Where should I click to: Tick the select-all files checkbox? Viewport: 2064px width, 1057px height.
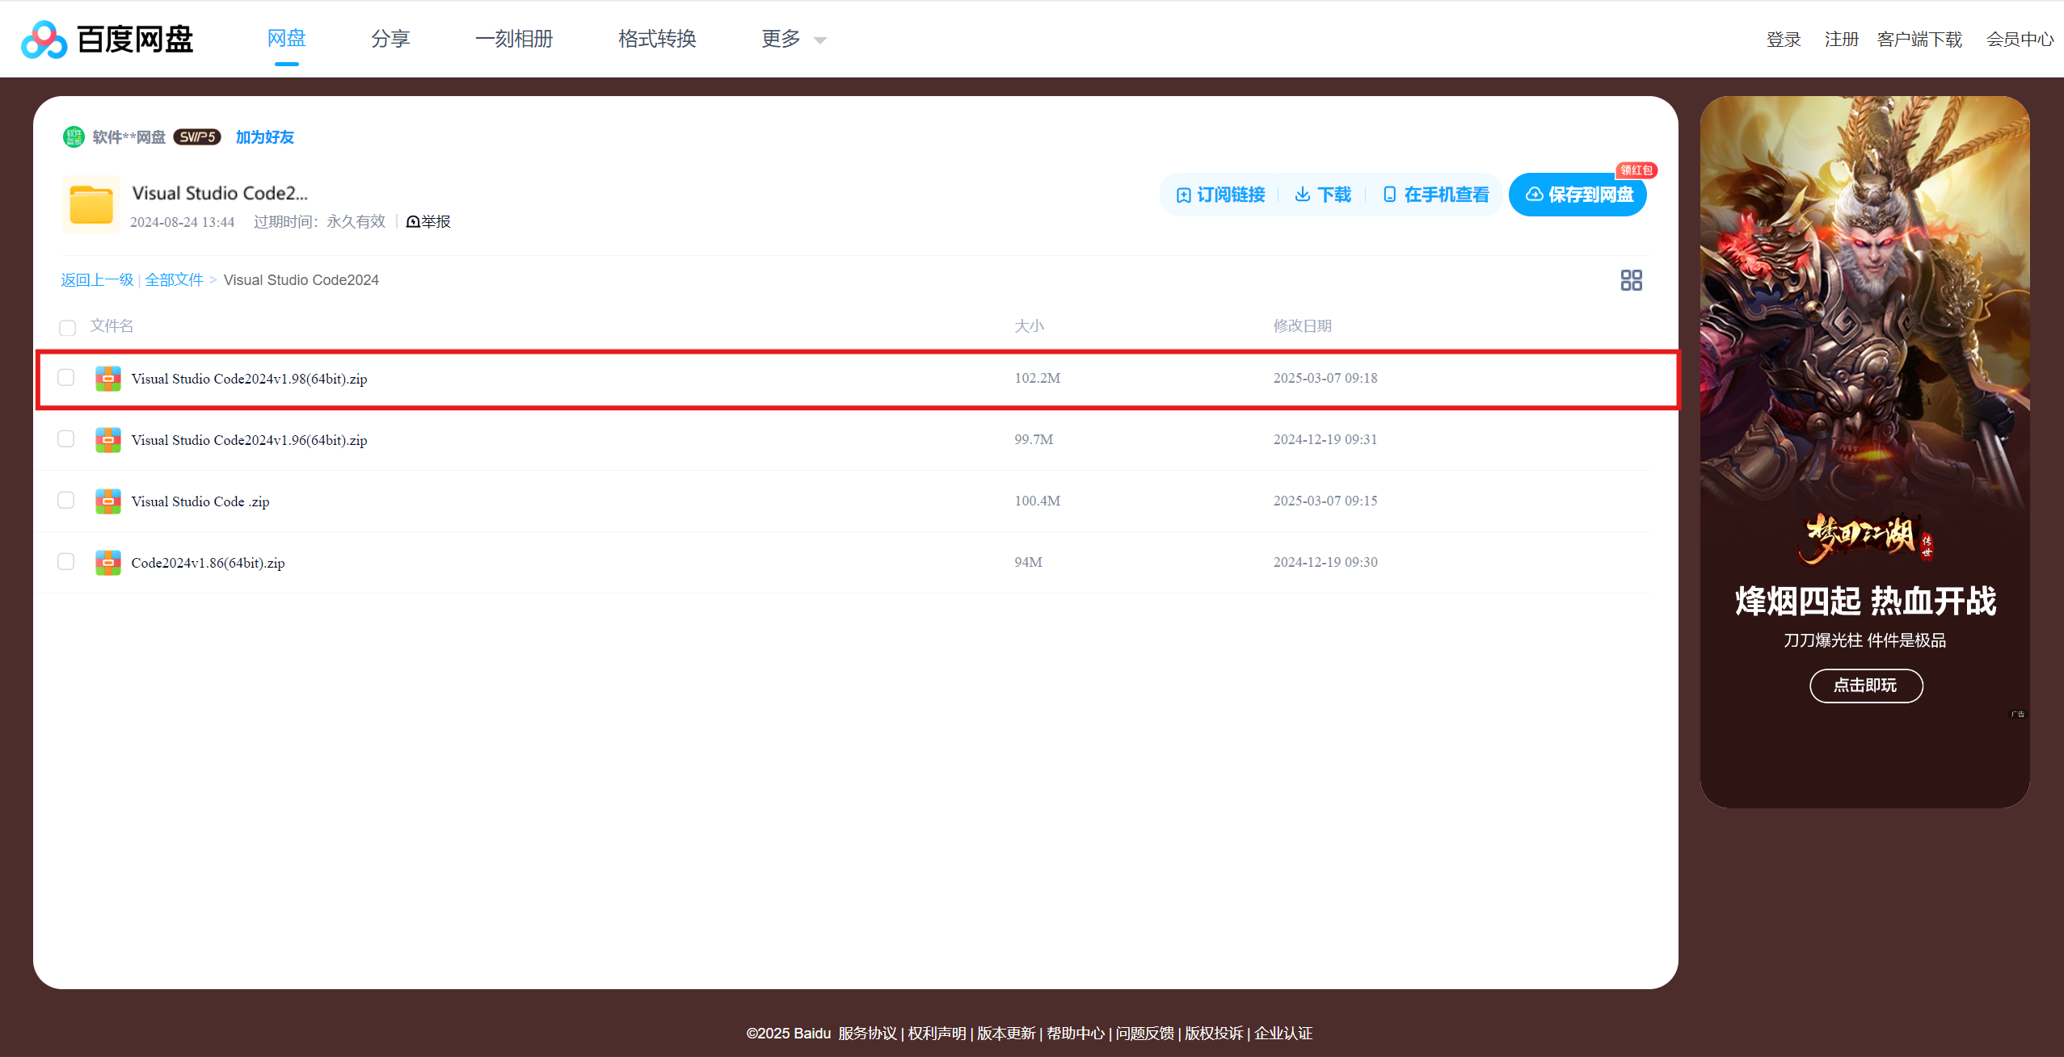point(67,327)
